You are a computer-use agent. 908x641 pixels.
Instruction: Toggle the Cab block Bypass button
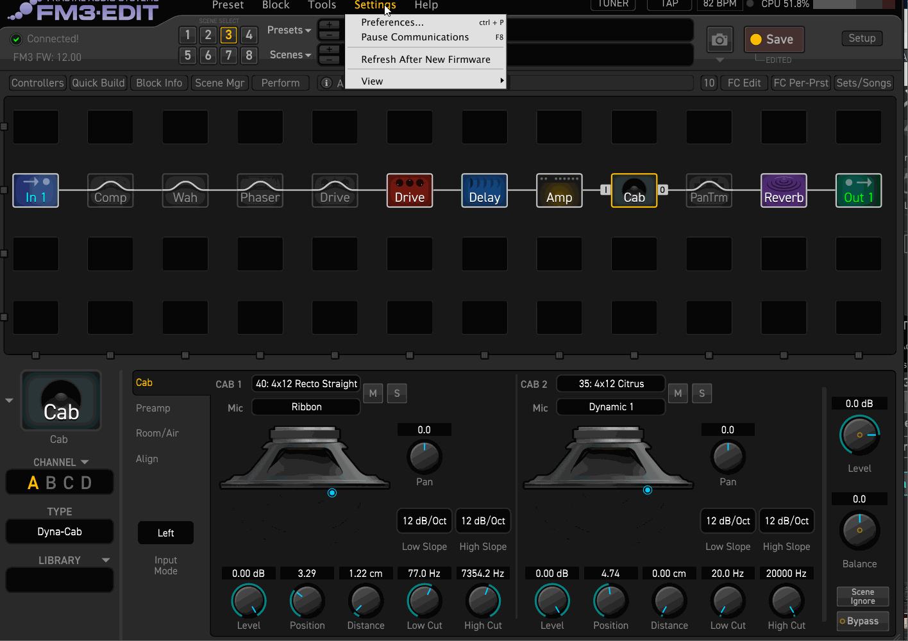(x=862, y=621)
